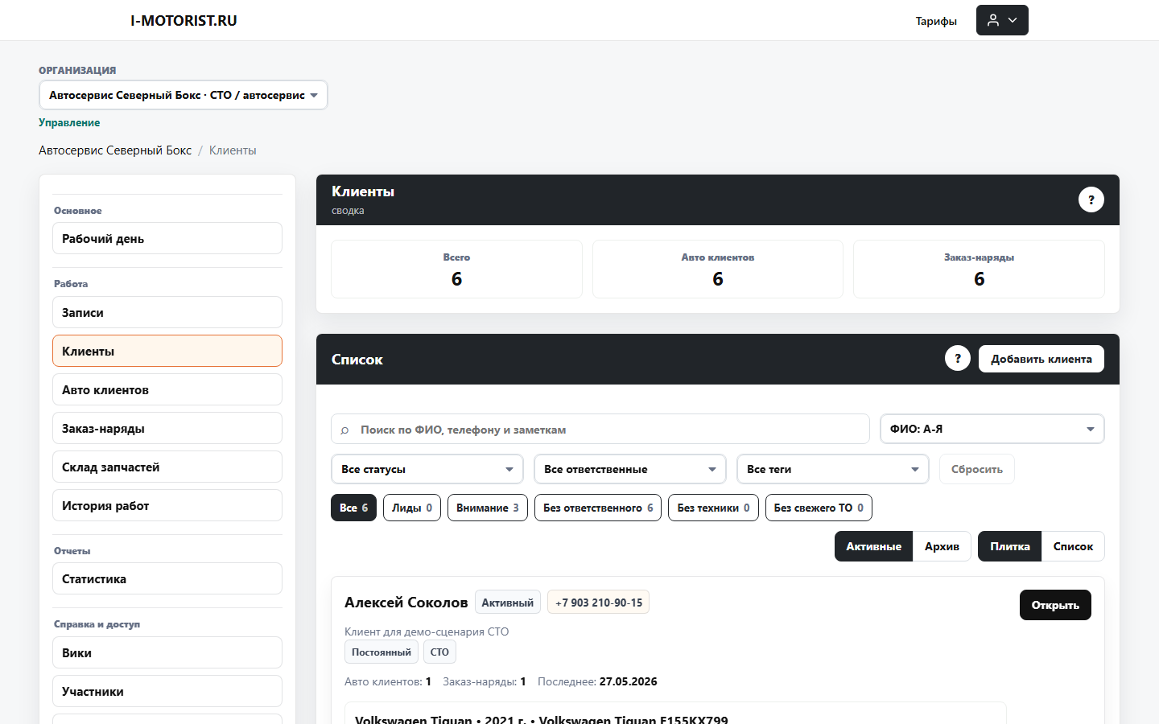Click the Сбросить filters button
Viewport: 1159px width, 724px height.
[977, 469]
